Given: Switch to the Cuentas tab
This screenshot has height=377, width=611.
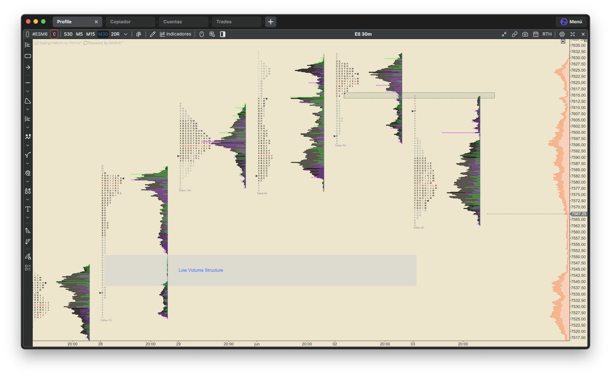Looking at the screenshot, I should tap(183, 22).
